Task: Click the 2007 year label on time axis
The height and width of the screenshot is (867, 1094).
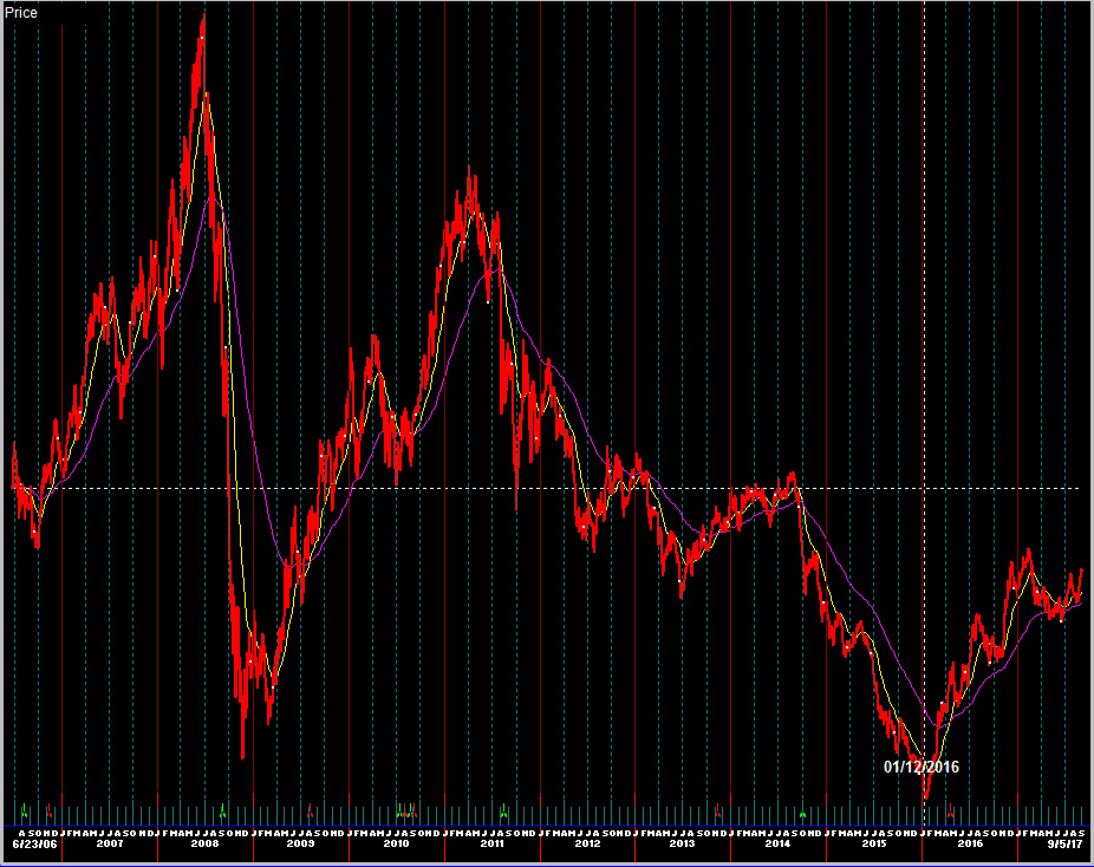Action: click(x=110, y=843)
